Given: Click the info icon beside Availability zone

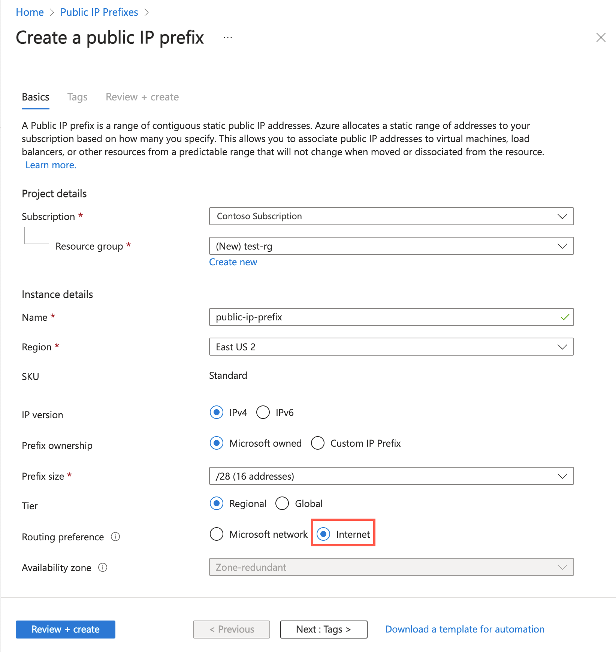Looking at the screenshot, I should point(103,567).
